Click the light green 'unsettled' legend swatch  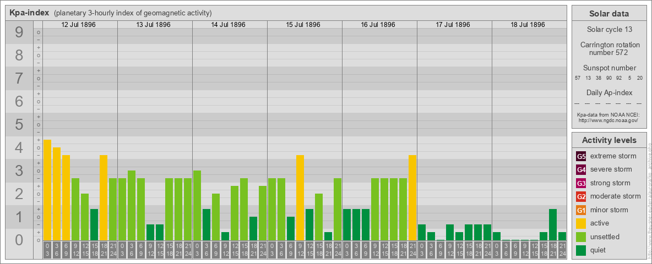pos(581,237)
